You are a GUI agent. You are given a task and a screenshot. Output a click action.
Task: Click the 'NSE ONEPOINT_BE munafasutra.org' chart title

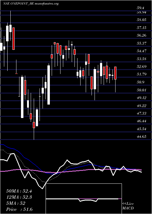(x=31, y=4)
